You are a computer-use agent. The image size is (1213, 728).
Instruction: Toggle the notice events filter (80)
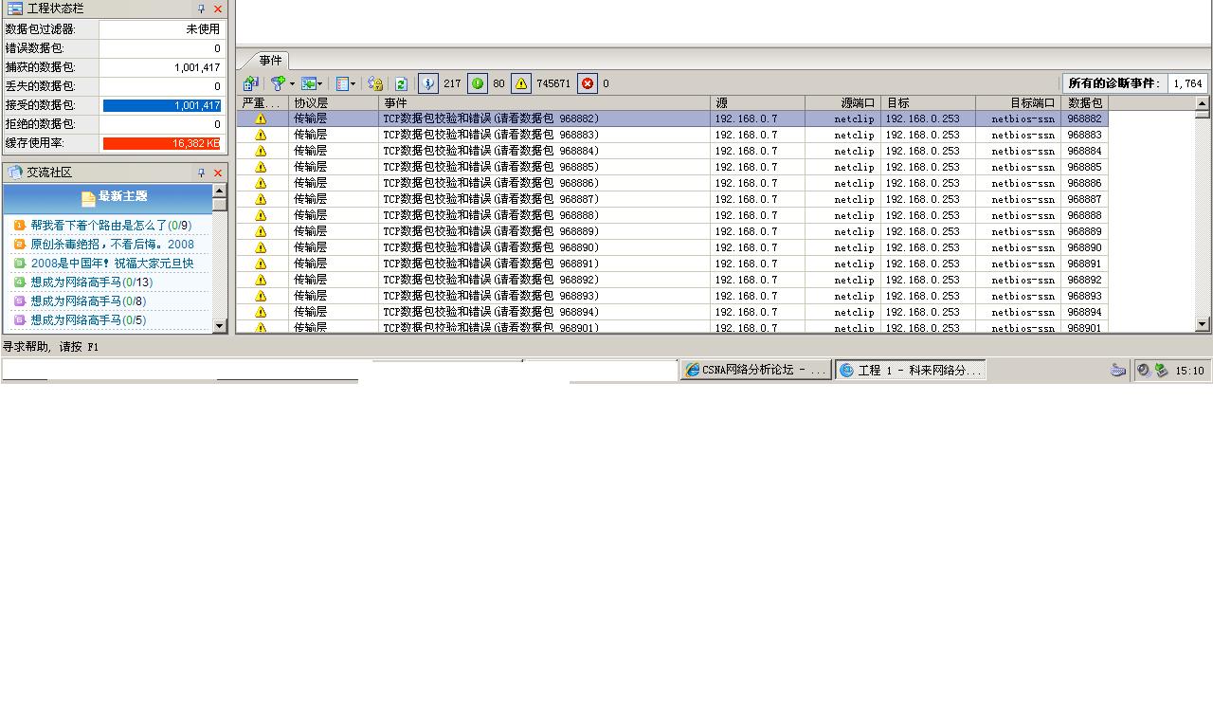tap(478, 83)
